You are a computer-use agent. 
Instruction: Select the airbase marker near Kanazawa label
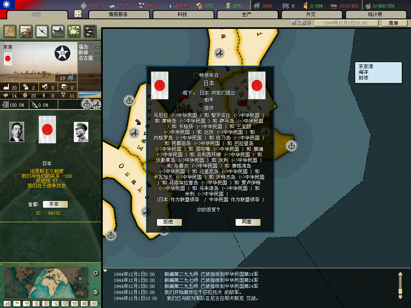[134, 133]
